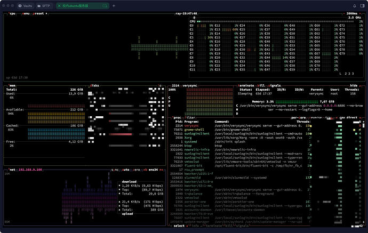Click network interface name ens34
368x233 pixels.
153,170
